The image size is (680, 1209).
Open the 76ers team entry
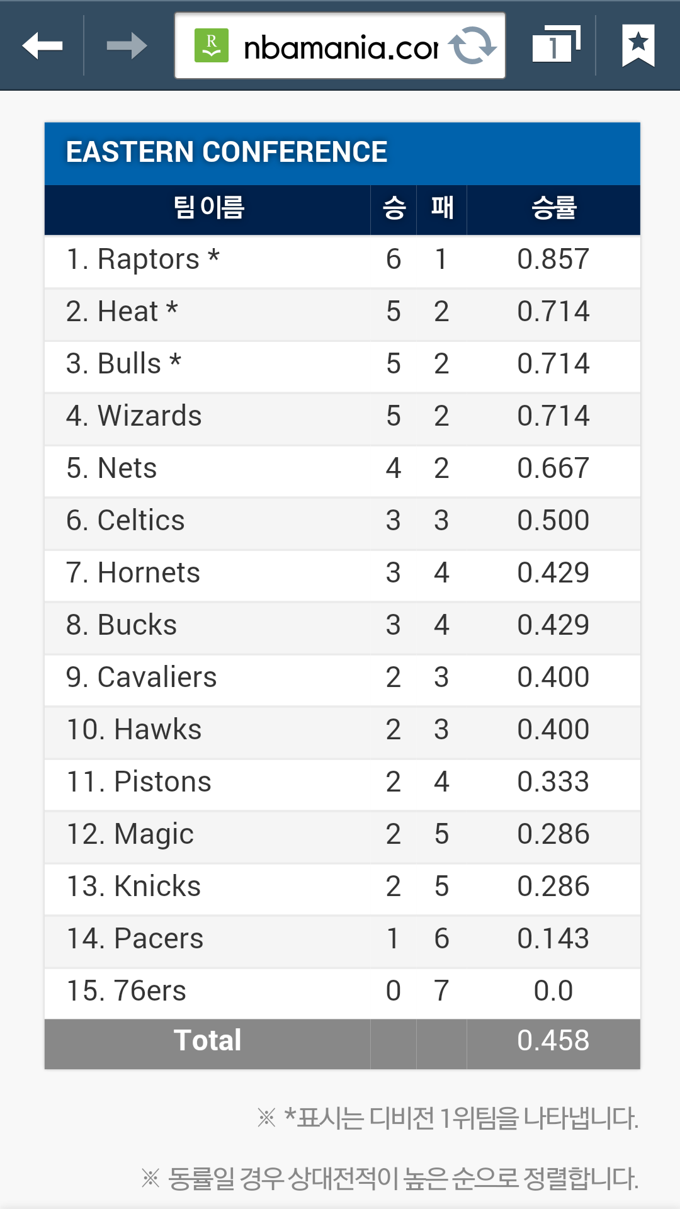150,991
